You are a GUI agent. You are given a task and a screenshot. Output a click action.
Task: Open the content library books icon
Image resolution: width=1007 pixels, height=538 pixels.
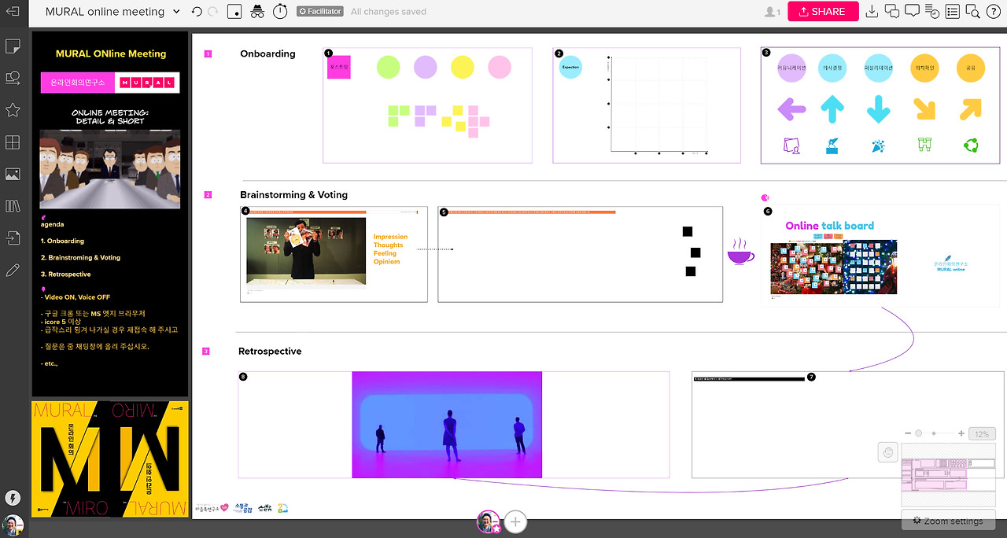pyautogui.click(x=13, y=206)
